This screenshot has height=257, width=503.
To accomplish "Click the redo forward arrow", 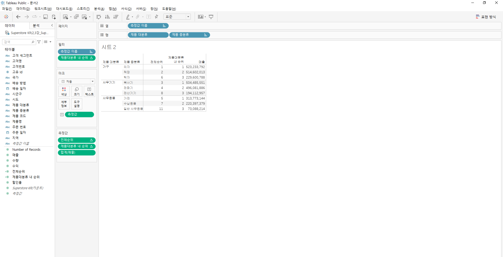I will tap(26, 17).
